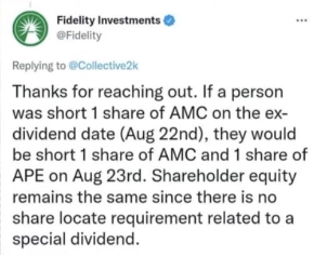Click the 'Shareholder equity' phrase
The height and width of the screenshot is (255, 317).
click(224, 176)
